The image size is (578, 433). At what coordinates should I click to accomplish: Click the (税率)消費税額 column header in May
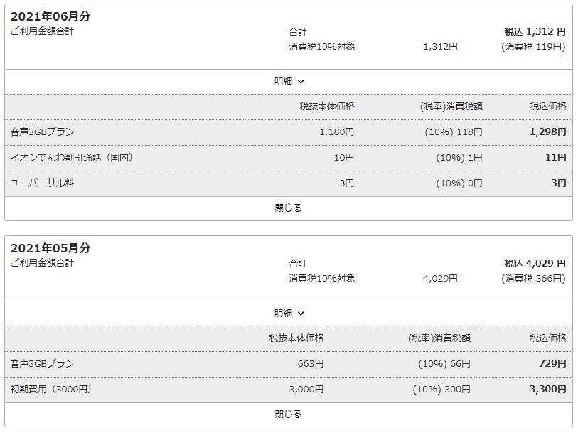439,338
